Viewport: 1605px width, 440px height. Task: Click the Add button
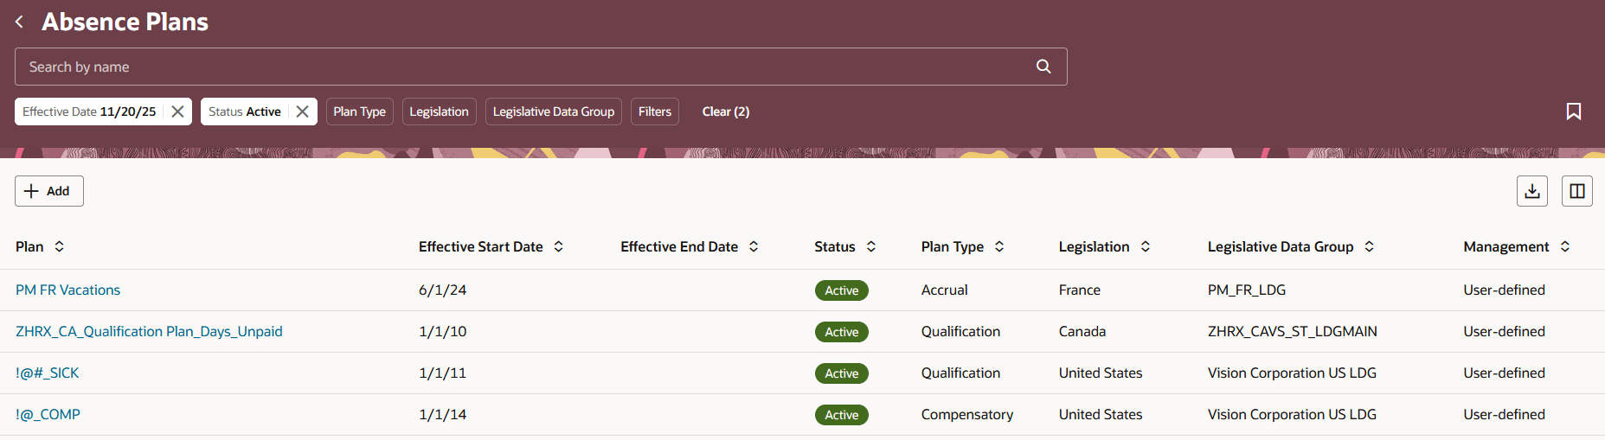(x=48, y=191)
